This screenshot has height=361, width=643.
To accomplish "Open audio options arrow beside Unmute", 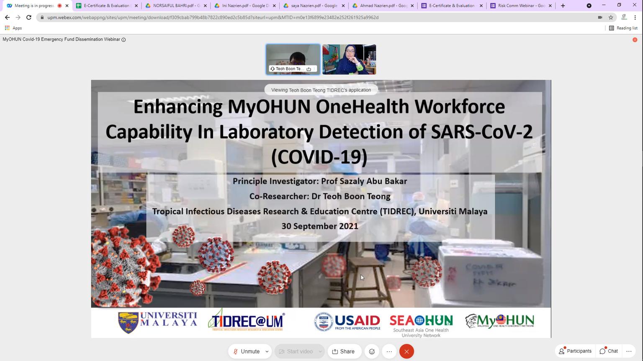I will coord(267,351).
